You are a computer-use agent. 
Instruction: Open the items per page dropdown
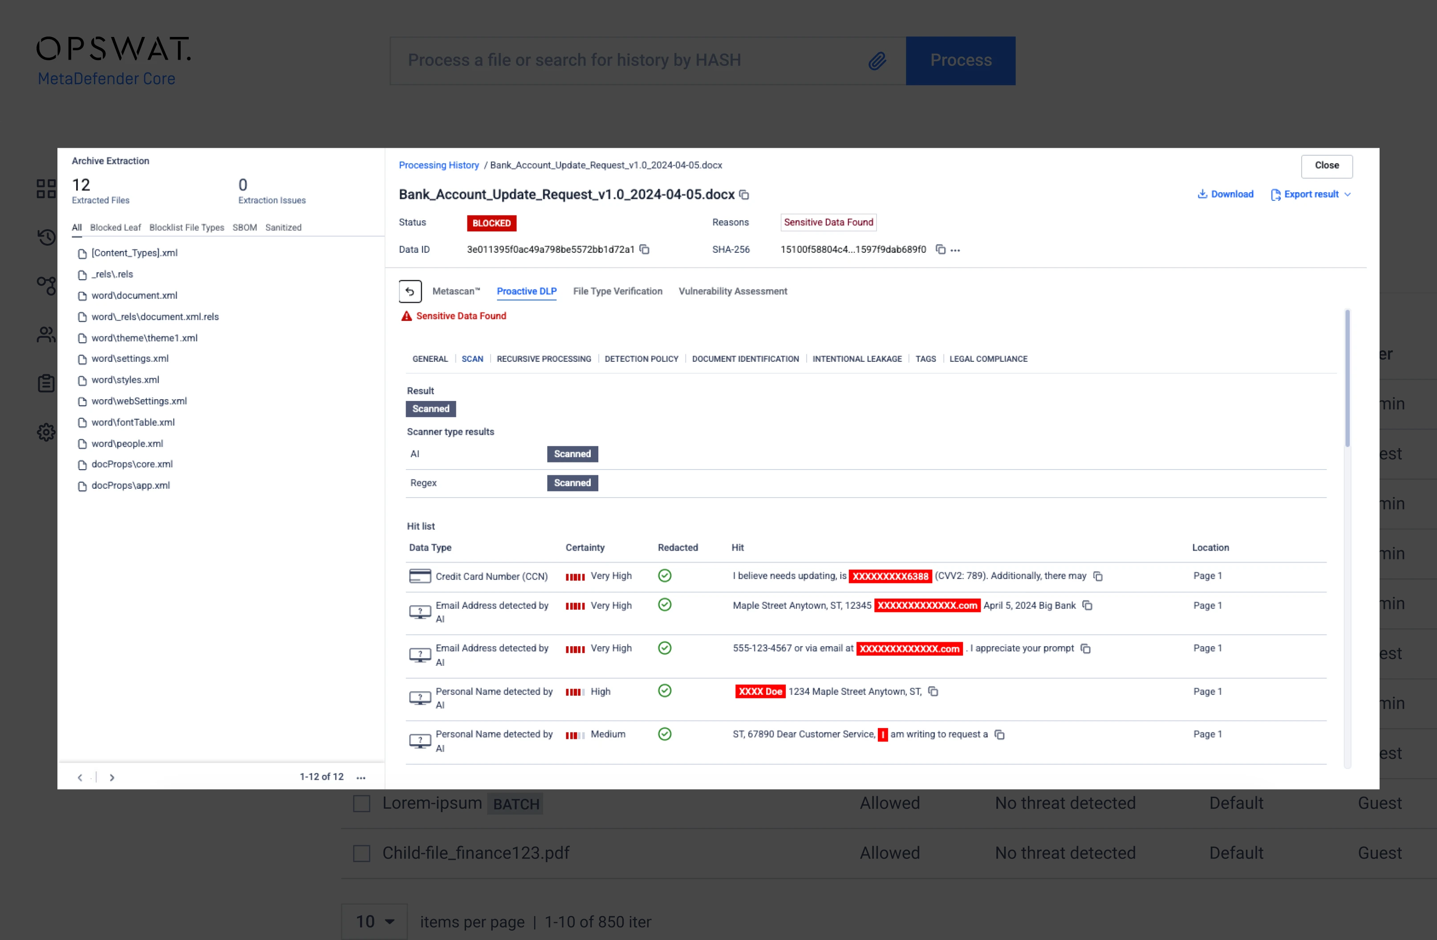(x=374, y=921)
